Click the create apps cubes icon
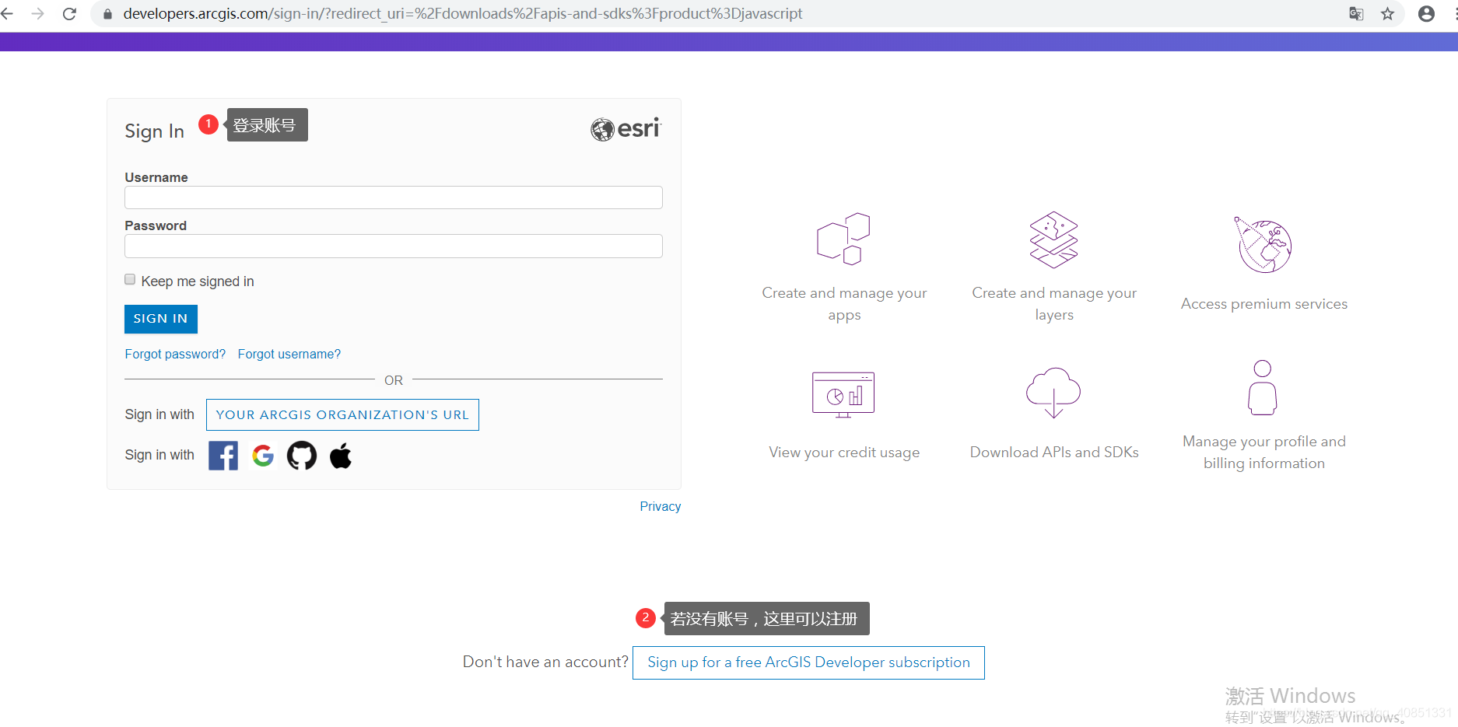Viewport: 1458px width, 727px height. (x=843, y=239)
